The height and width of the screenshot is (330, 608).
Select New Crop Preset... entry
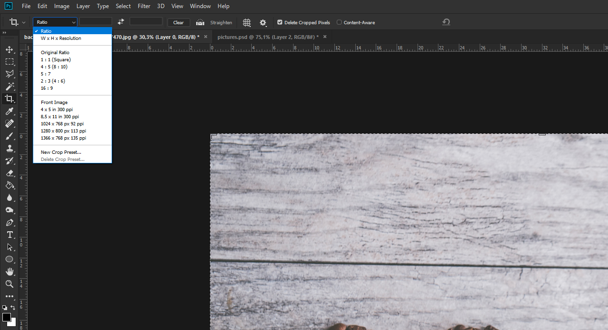(72, 152)
